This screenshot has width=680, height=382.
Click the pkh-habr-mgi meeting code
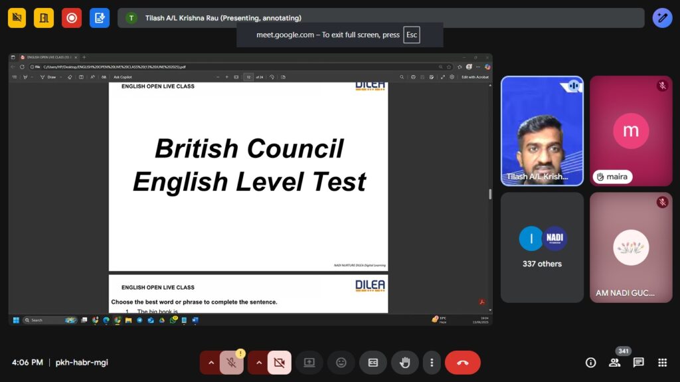(x=82, y=363)
